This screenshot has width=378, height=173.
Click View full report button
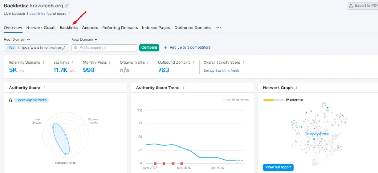tap(278, 167)
